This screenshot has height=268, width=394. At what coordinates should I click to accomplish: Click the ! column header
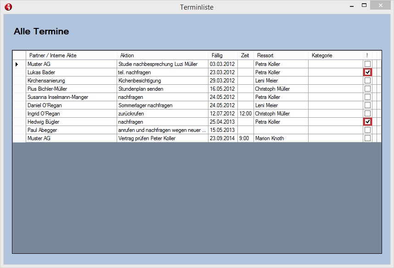tap(367, 55)
